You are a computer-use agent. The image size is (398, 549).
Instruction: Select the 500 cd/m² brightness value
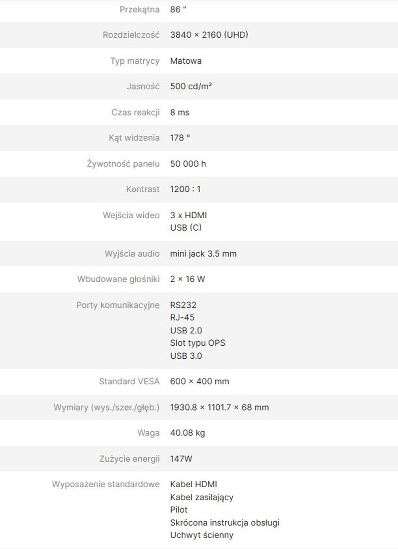(x=191, y=87)
